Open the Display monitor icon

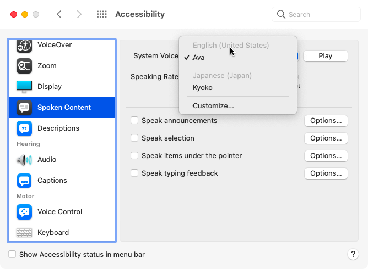tap(24, 87)
